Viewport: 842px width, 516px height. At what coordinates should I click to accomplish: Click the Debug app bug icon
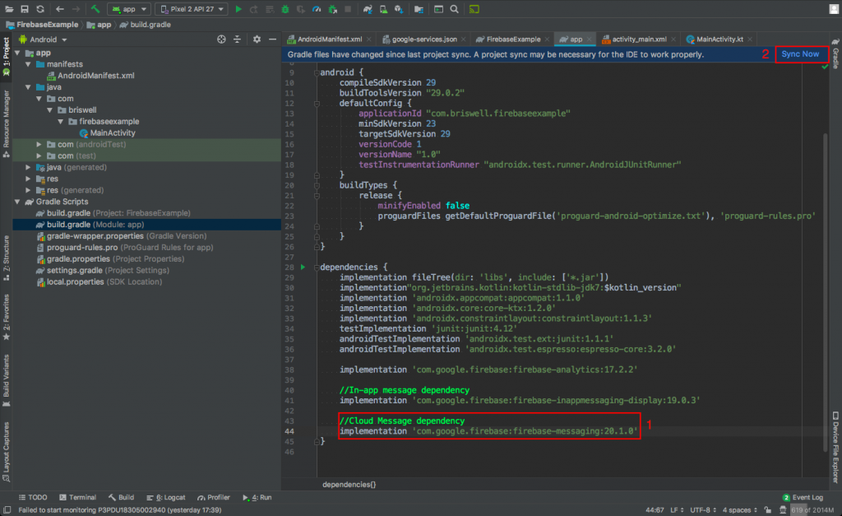click(284, 9)
